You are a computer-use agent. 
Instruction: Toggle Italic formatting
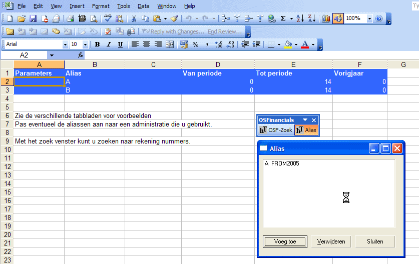109,44
